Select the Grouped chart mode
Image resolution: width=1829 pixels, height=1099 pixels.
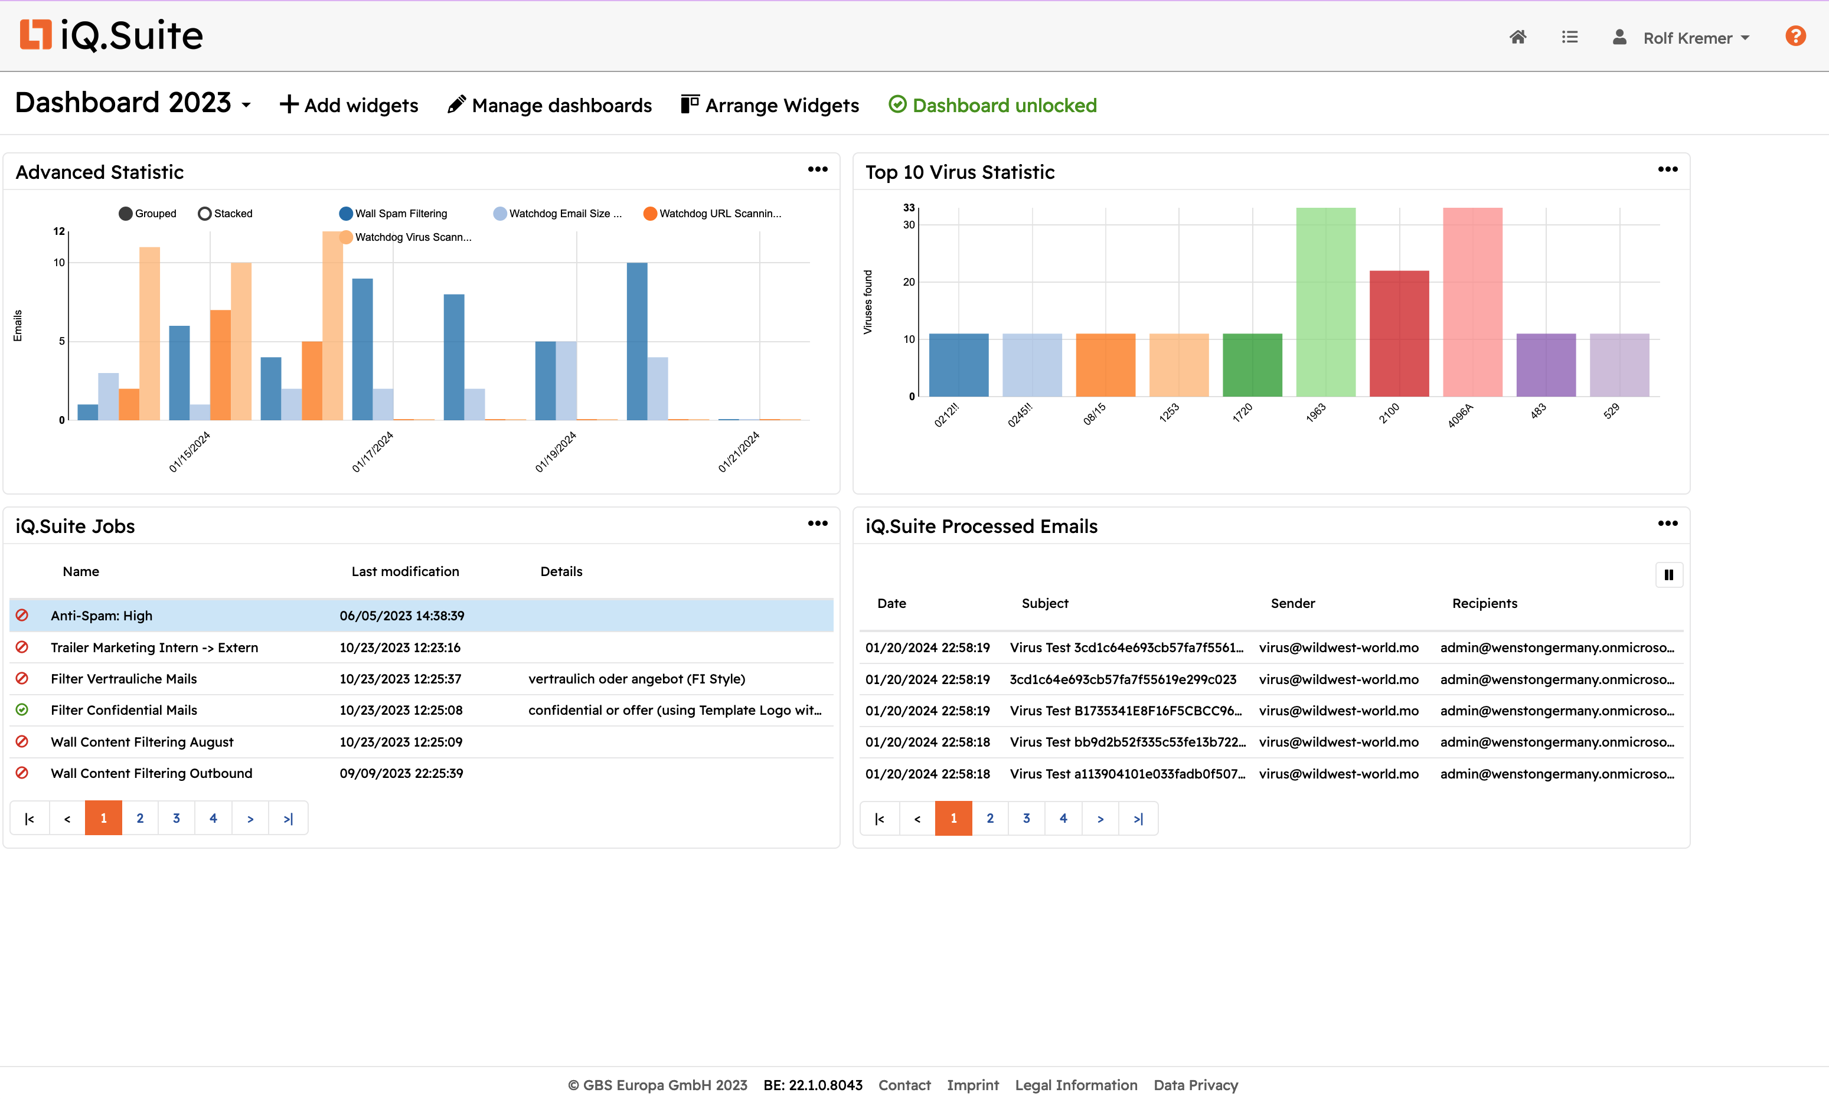(x=148, y=213)
